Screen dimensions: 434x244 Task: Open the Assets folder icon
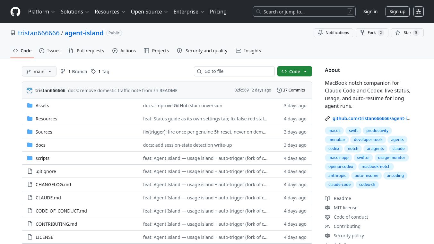tap(30, 105)
